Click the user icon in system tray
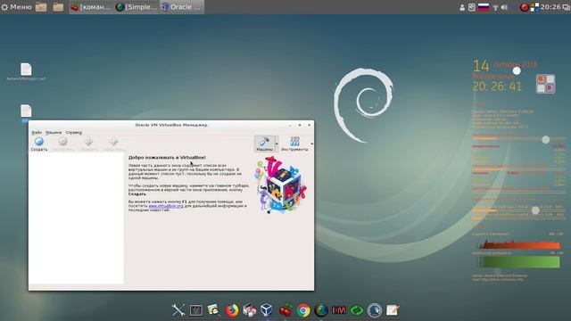 462,7
